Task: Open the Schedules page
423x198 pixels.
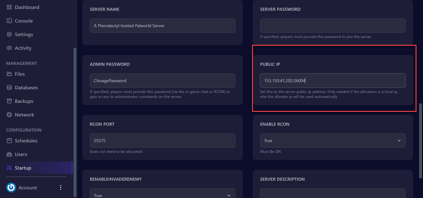Action: click(26, 141)
